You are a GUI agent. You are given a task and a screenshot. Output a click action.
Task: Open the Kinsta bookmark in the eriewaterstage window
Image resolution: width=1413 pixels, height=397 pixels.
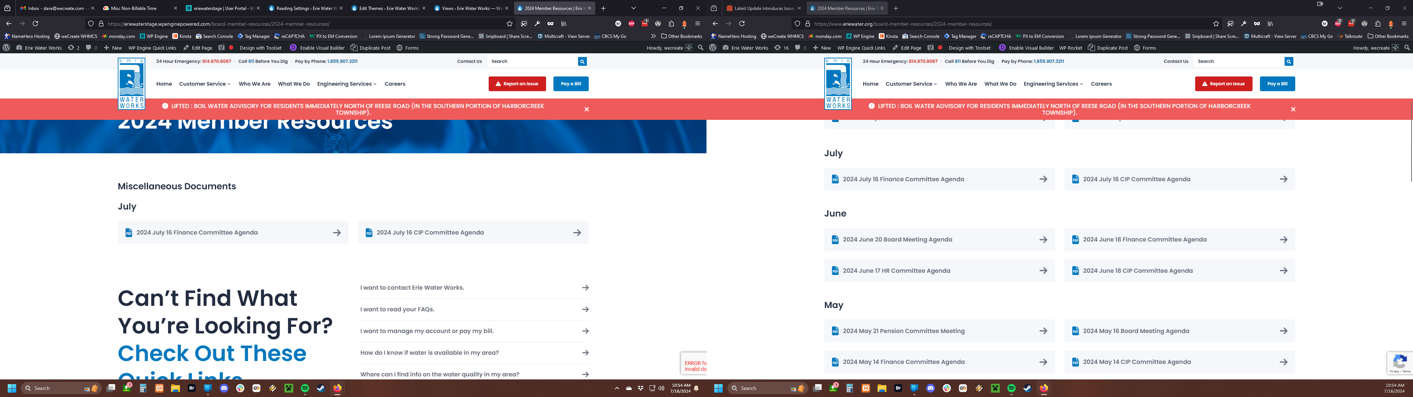[181, 36]
